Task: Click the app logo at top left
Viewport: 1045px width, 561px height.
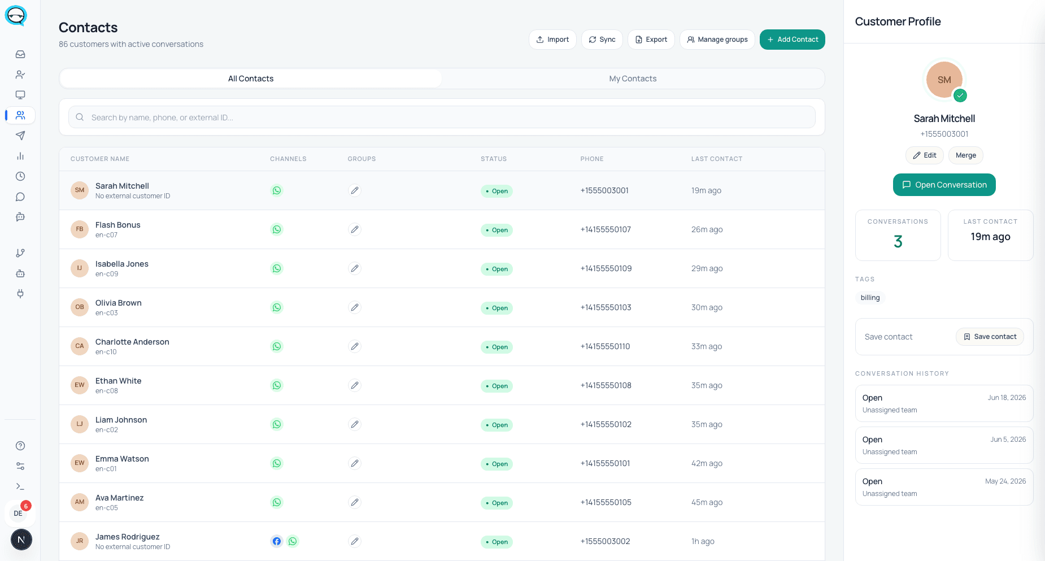Action: pyautogui.click(x=16, y=16)
